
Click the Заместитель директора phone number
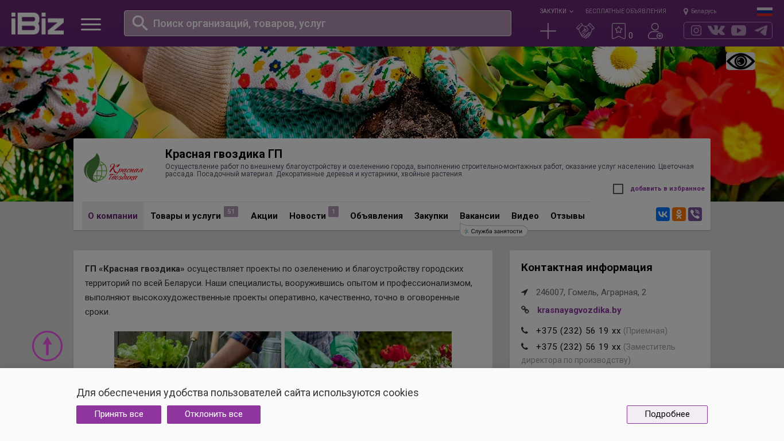tap(578, 347)
